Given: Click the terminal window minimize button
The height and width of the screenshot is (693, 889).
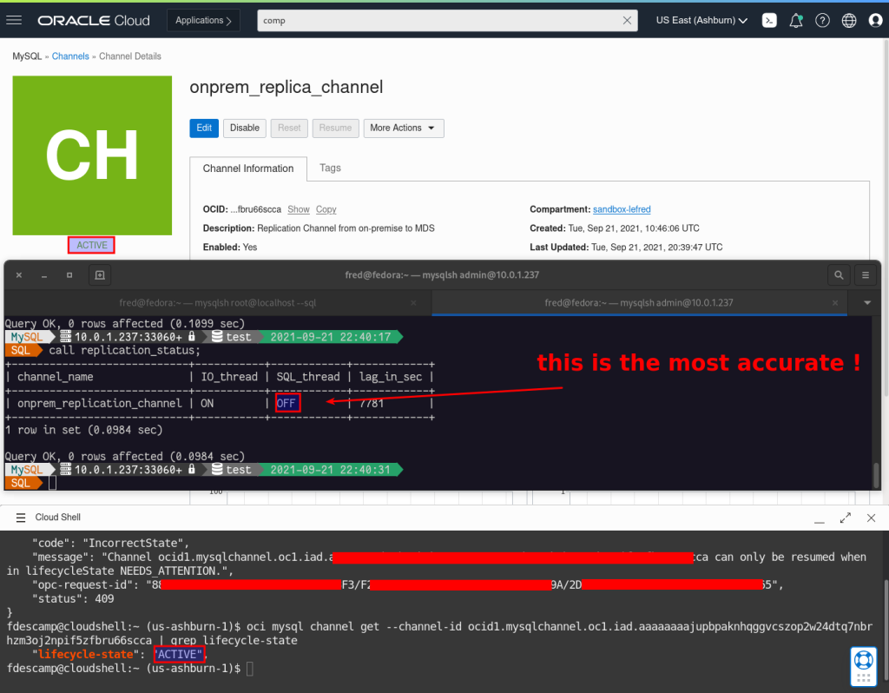Looking at the screenshot, I should pyautogui.click(x=44, y=275).
